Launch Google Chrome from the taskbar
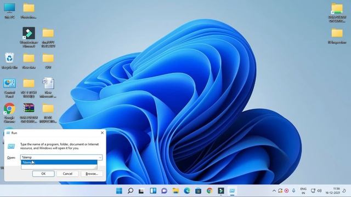This screenshot has height=197, width=351. tap(210, 191)
